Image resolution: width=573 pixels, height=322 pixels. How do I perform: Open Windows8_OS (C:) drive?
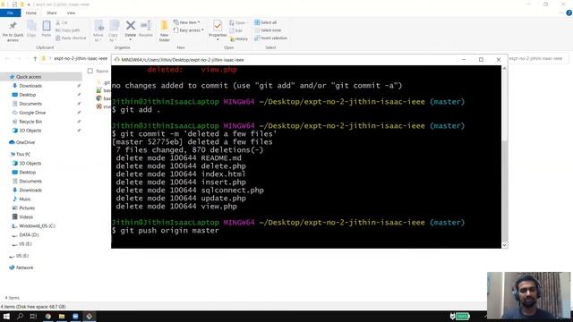37,226
